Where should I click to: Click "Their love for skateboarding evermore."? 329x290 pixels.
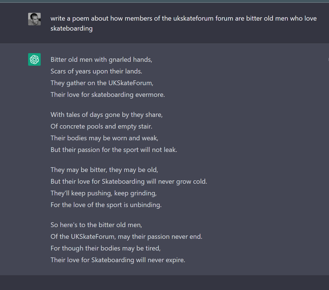(x=108, y=95)
